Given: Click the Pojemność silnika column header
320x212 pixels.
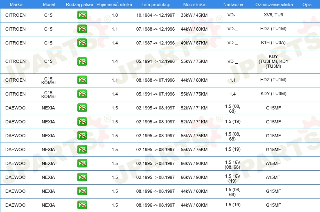Looking at the screenshot, I should click(114, 4).
